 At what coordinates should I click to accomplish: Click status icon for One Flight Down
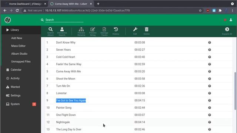pos(210,115)
